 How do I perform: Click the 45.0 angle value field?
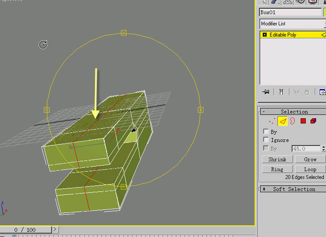tap(306, 149)
